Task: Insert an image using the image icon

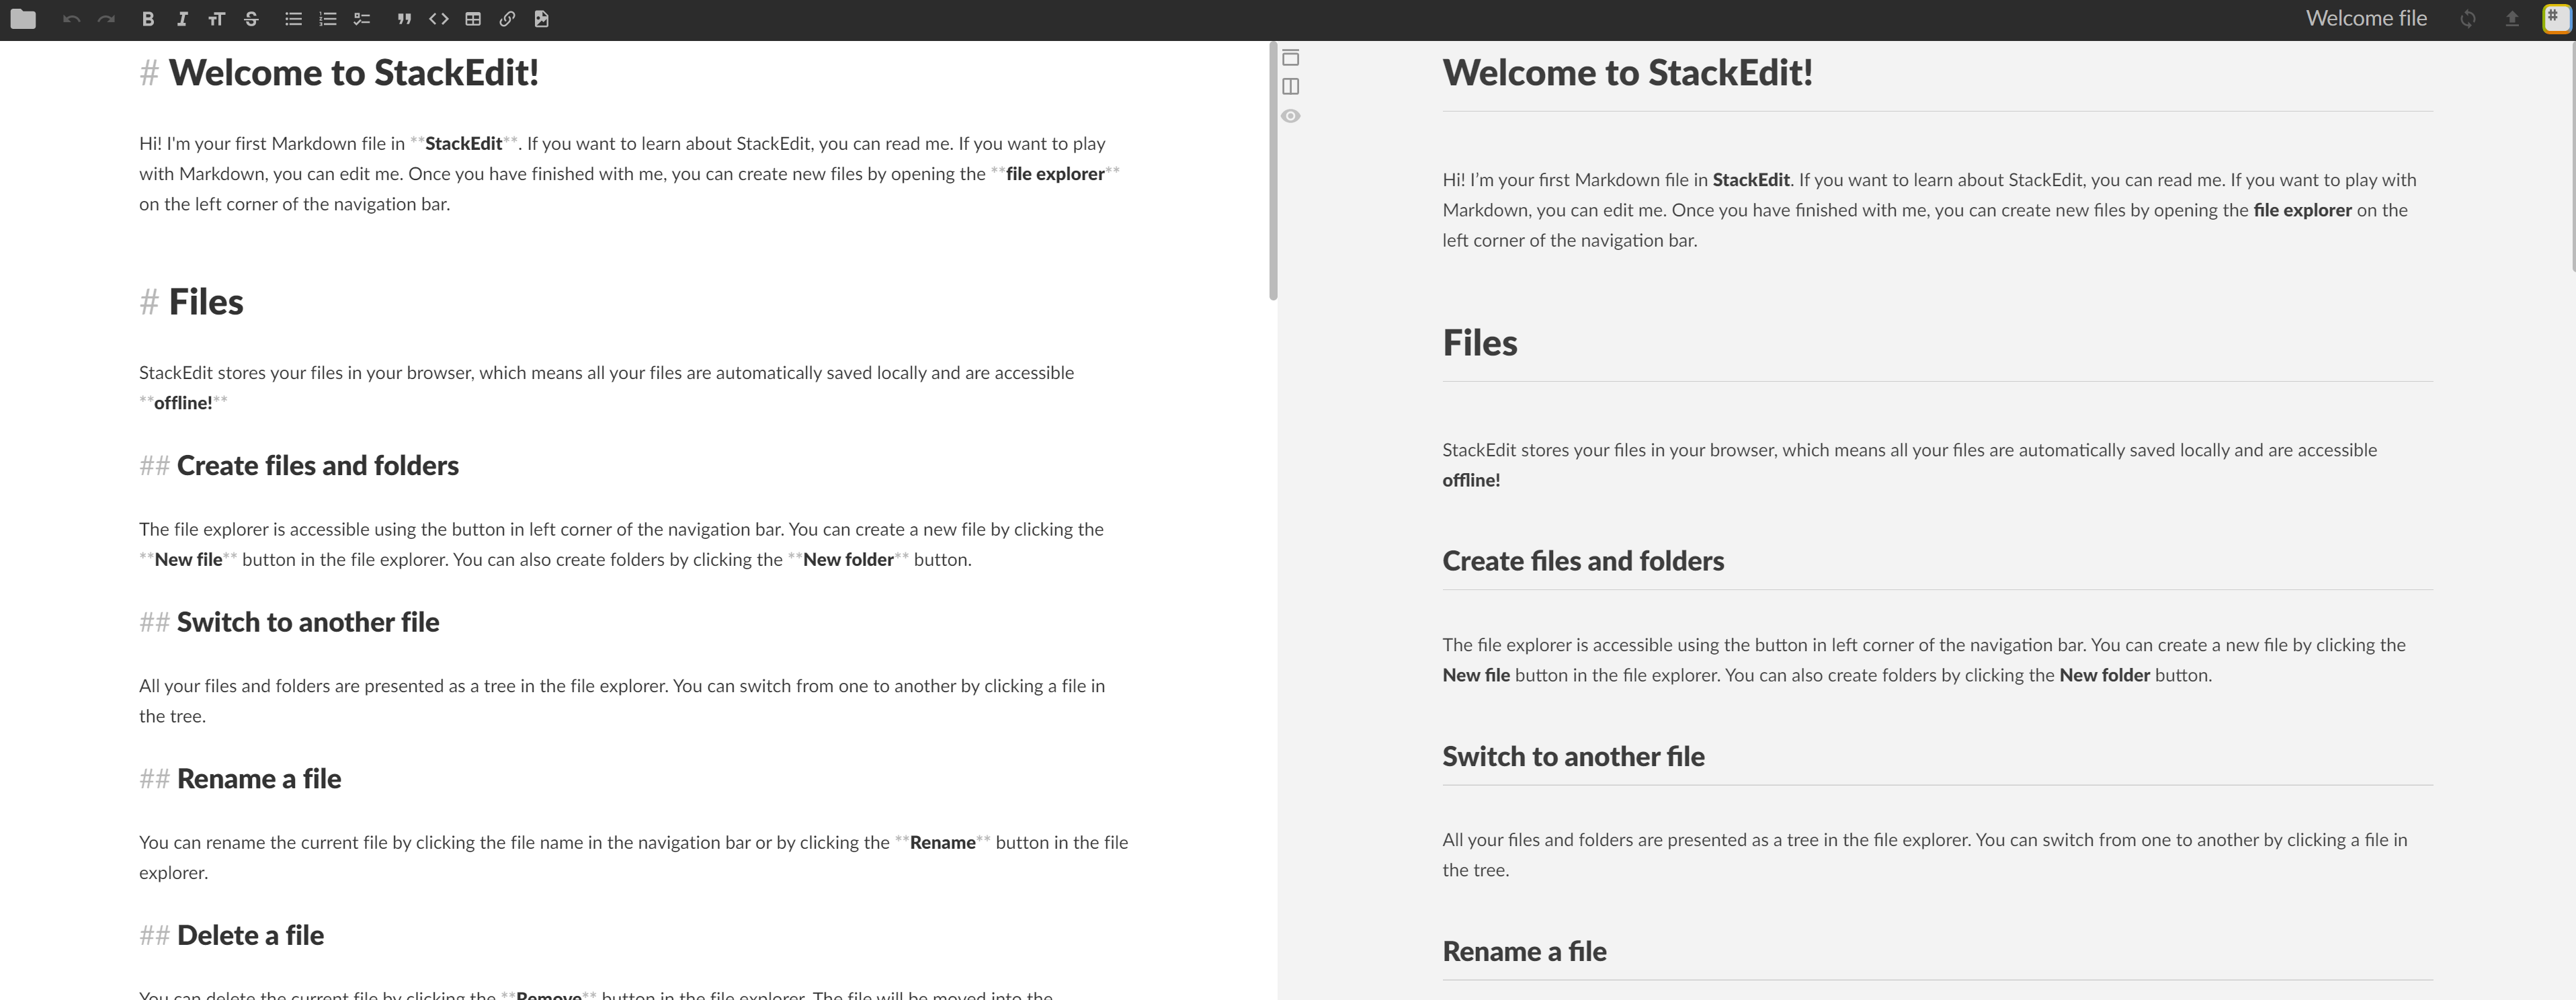Action: click(541, 18)
